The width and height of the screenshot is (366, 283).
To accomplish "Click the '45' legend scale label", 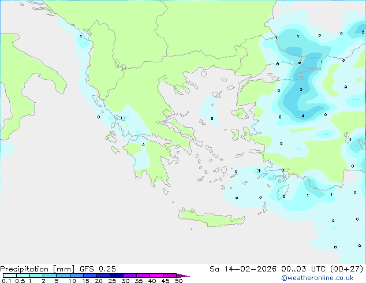I will point(165,281).
